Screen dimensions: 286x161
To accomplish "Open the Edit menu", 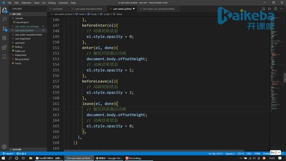I will pos(17,3).
